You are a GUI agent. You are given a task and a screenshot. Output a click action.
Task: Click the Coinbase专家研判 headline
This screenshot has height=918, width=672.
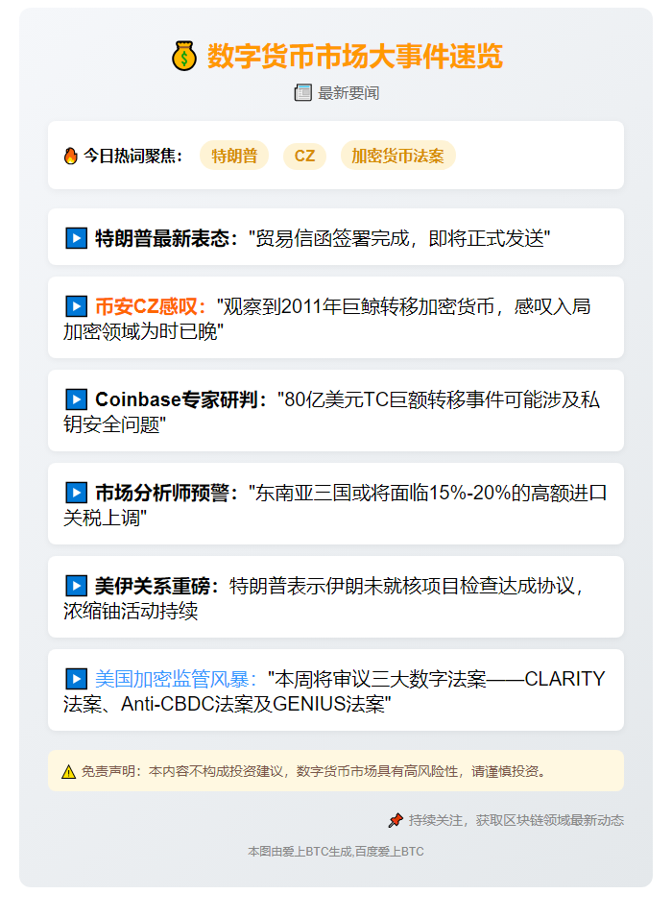(180, 399)
